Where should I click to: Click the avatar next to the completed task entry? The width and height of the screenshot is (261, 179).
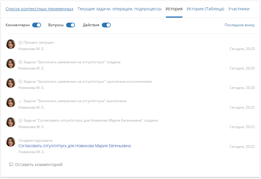click(10, 102)
